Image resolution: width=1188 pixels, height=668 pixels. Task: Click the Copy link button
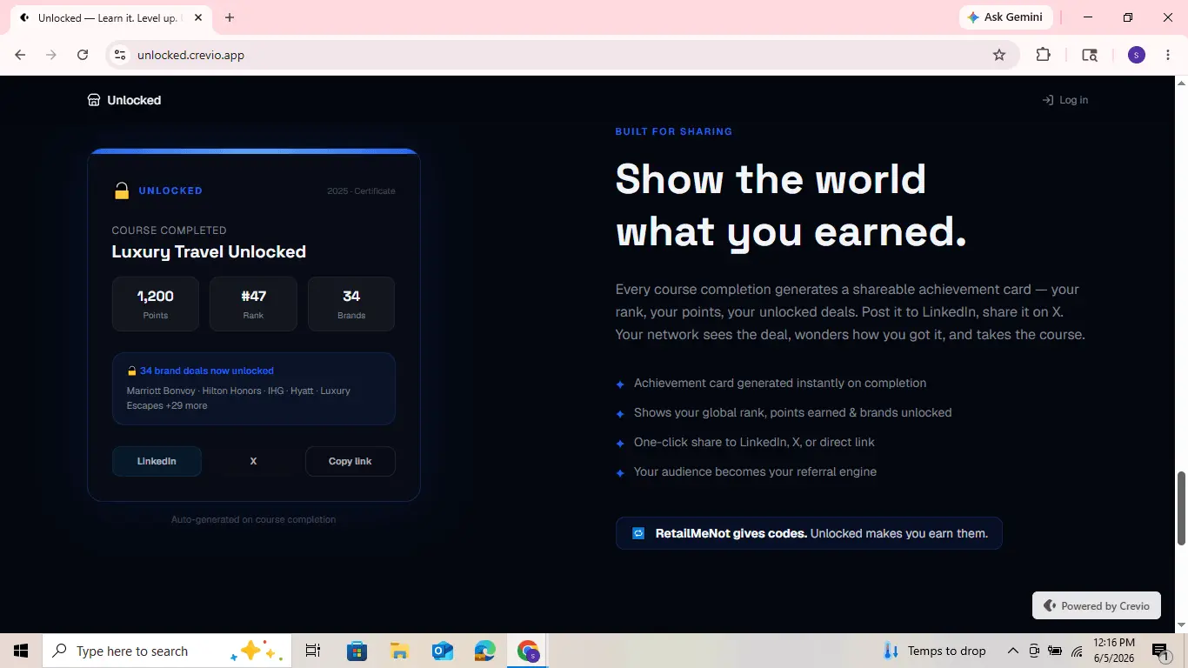[350, 461]
